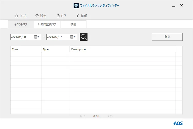Go to next page arrow
The image size is (193, 129).
(x=108, y=116)
